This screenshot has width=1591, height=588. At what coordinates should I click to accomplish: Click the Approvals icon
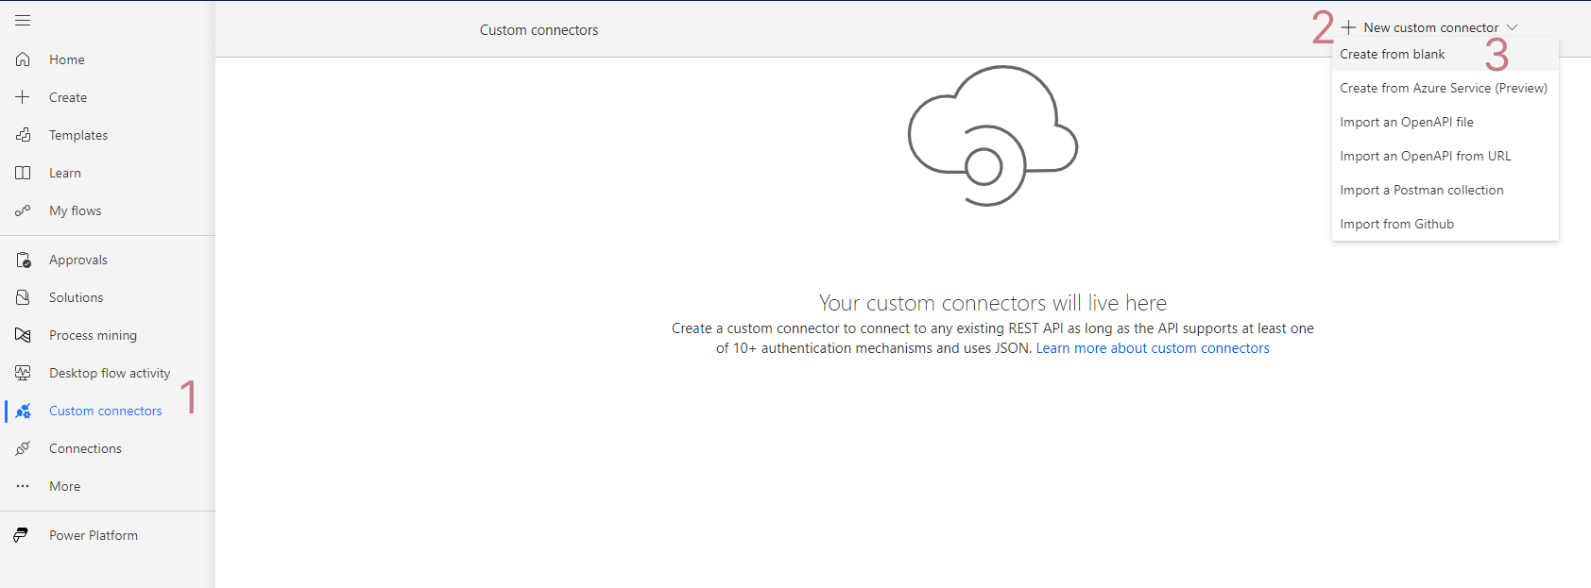[x=23, y=260]
